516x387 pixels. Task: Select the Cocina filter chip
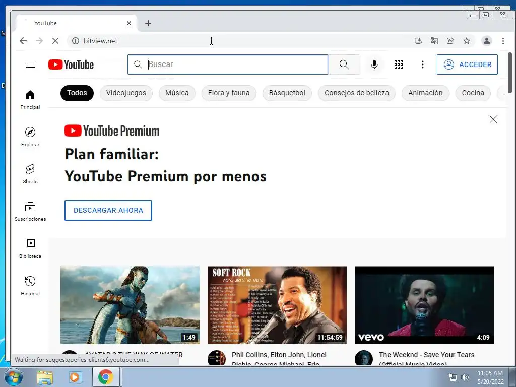coord(473,93)
